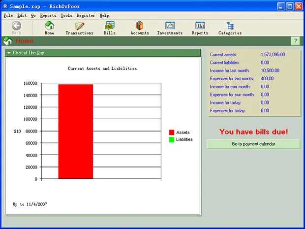This screenshot has height=229, width=305.
Task: Open the Help menu
Action: [104, 15]
